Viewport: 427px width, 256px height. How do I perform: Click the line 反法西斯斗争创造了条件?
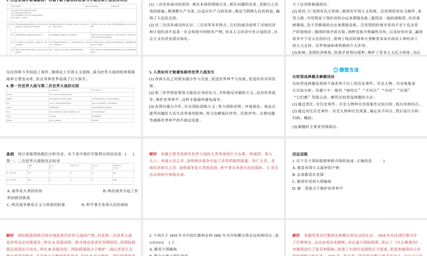[70, 72]
